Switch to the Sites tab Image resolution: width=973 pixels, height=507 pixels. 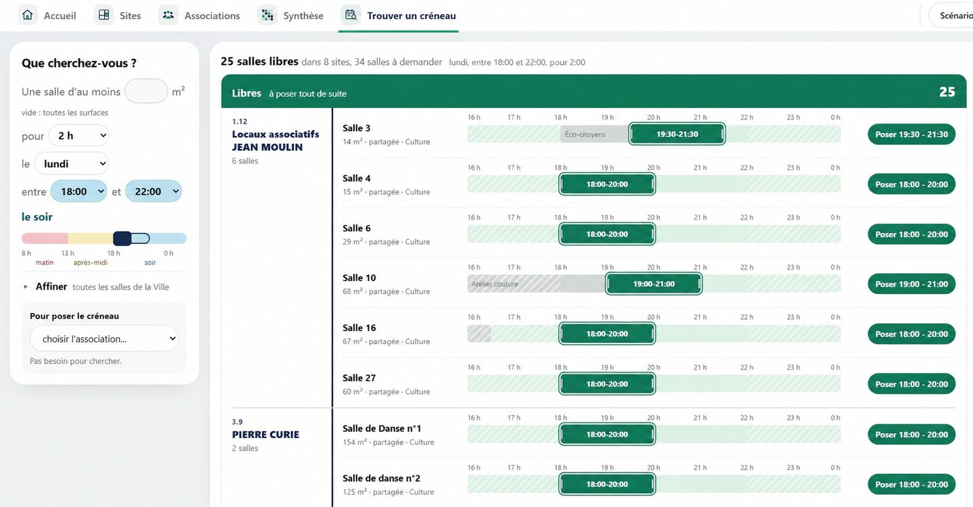pos(118,16)
